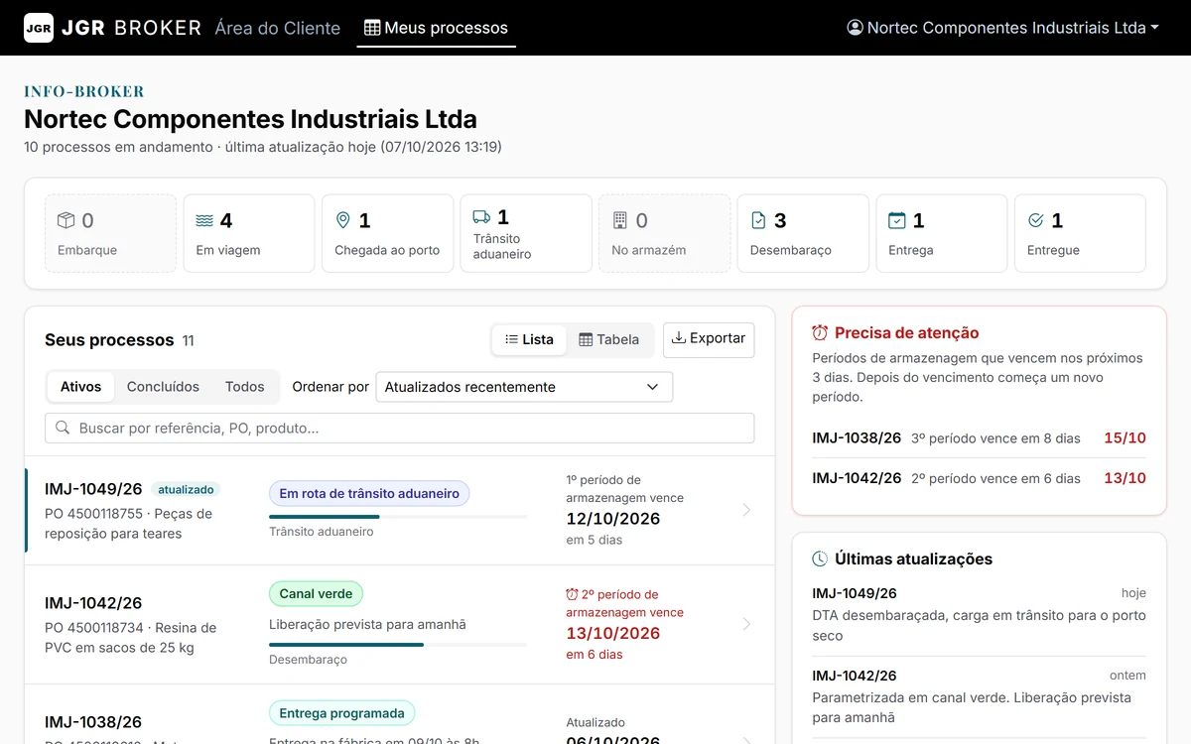This screenshot has height=744, width=1191.
Task: Filter by Em viagem stage
Action: click(249, 233)
